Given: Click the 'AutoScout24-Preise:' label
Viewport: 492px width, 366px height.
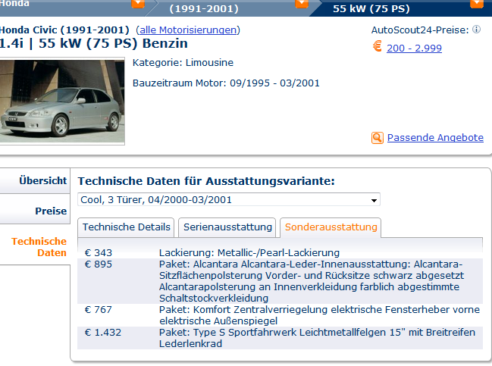Looking at the screenshot, I should [x=420, y=30].
